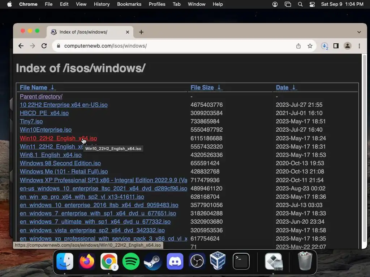Download 10 22H2 Enterprise x64 en-US.iso

point(64,105)
